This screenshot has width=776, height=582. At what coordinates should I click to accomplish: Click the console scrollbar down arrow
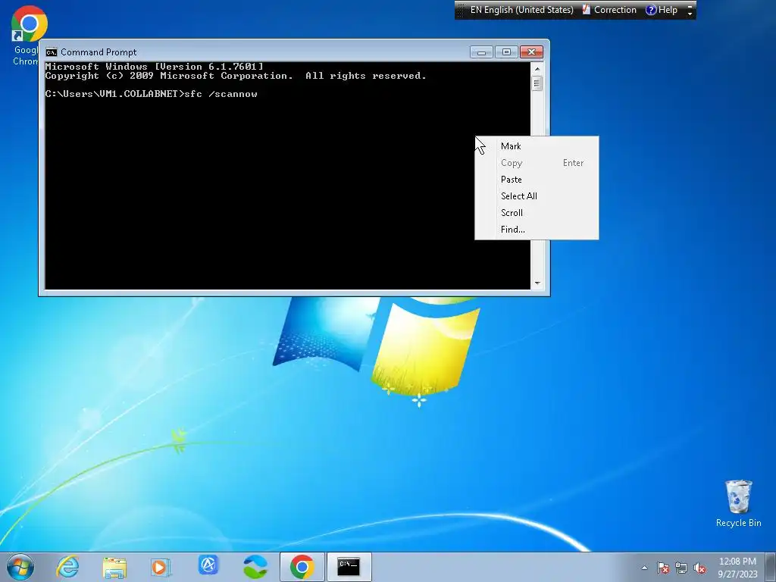pos(537,283)
